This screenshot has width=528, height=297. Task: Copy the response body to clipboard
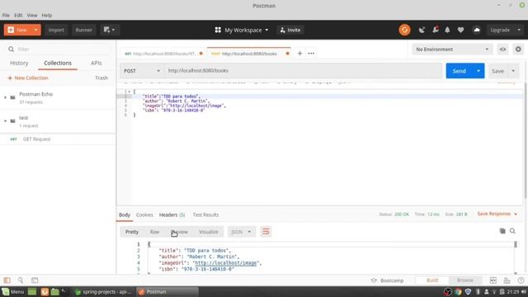point(502,231)
